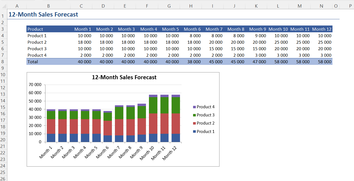Select column header F
354x181 pixels.
(x=147, y=6)
